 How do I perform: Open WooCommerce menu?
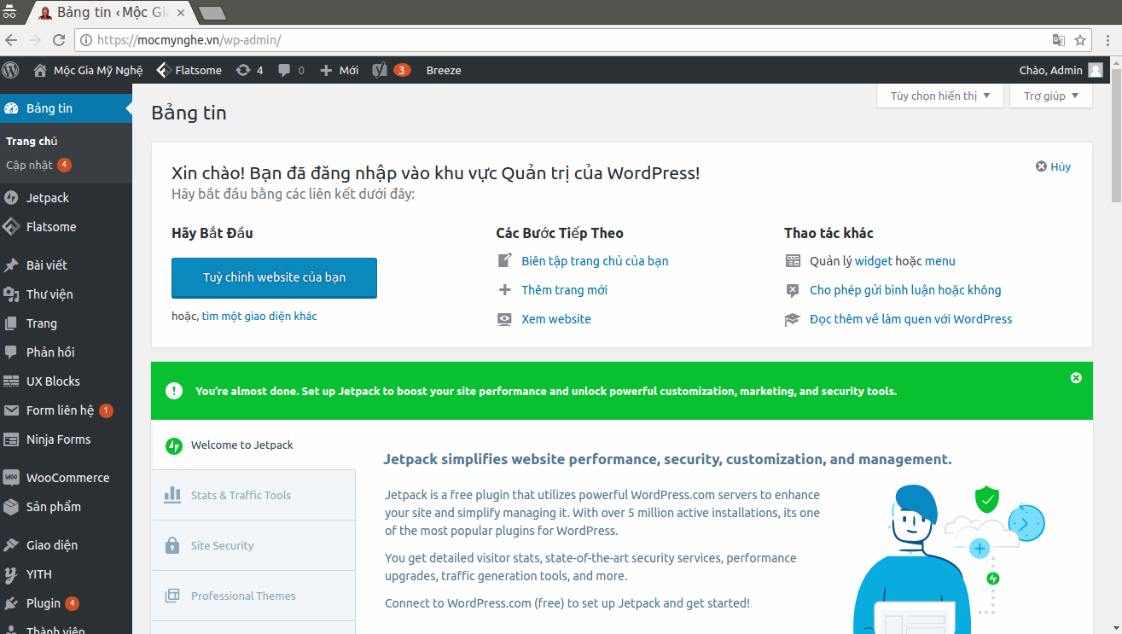(x=66, y=478)
